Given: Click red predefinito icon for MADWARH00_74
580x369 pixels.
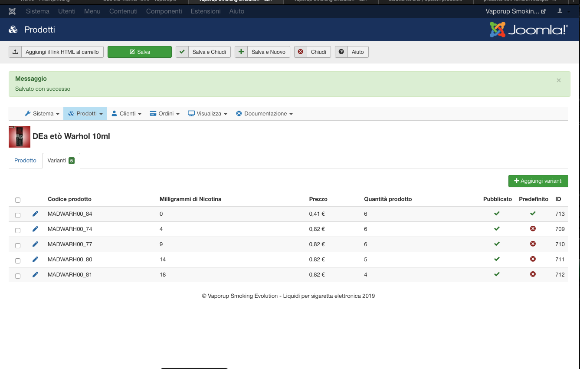Looking at the screenshot, I should pos(533,229).
